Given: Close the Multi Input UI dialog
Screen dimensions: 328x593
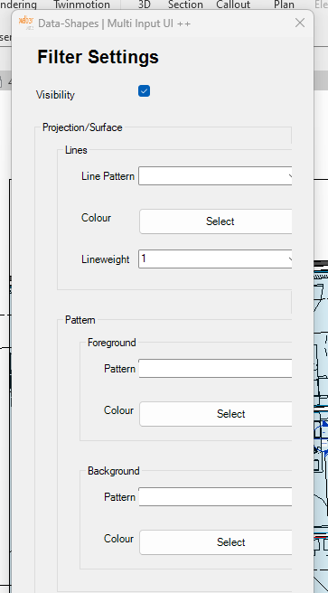Looking at the screenshot, I should (x=300, y=24).
